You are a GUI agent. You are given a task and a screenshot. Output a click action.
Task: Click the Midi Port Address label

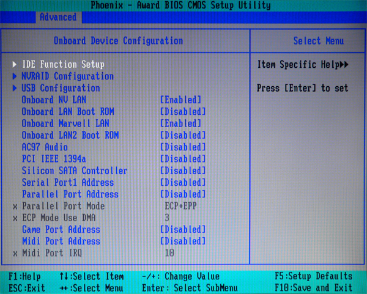click(61, 241)
